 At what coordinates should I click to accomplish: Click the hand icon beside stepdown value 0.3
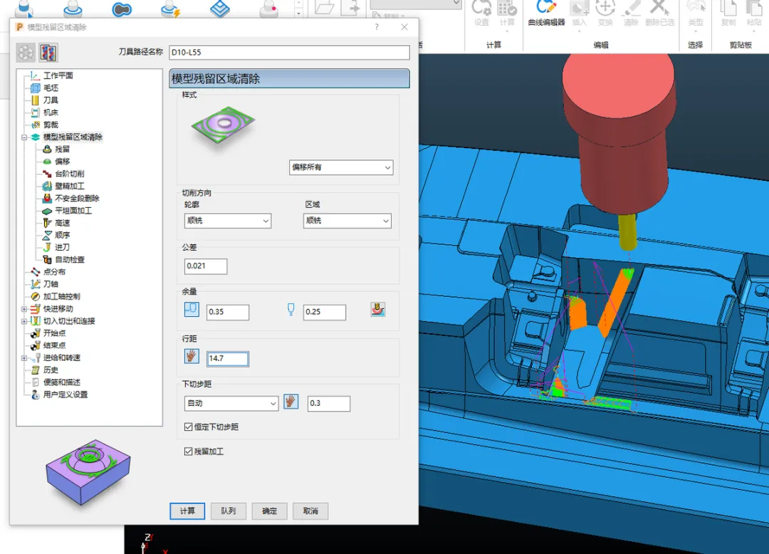(291, 402)
